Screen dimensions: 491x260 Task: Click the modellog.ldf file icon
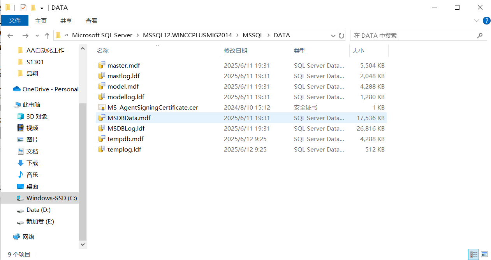pos(102,97)
